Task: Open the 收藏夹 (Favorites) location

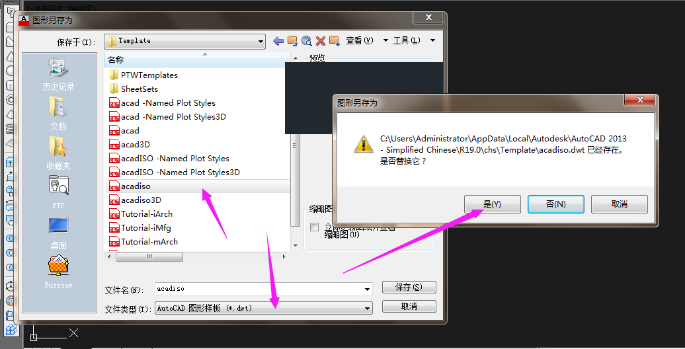Action: 59,154
